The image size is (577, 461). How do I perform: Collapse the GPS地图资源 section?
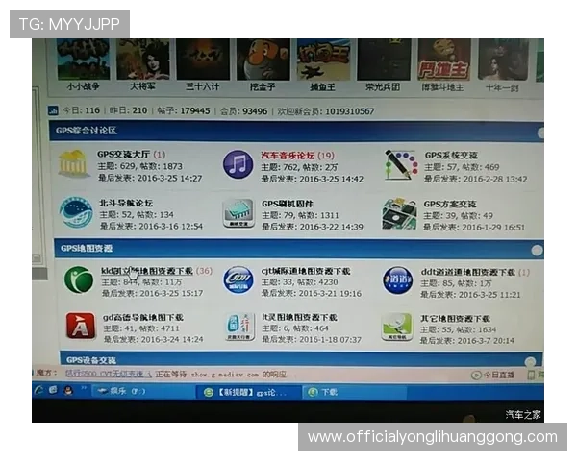pyautogui.click(x=537, y=251)
